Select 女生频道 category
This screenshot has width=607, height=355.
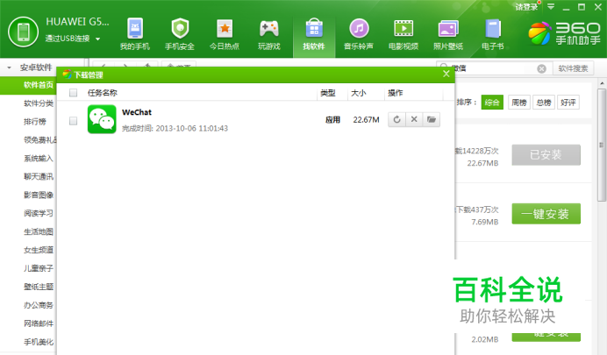pyautogui.click(x=38, y=250)
